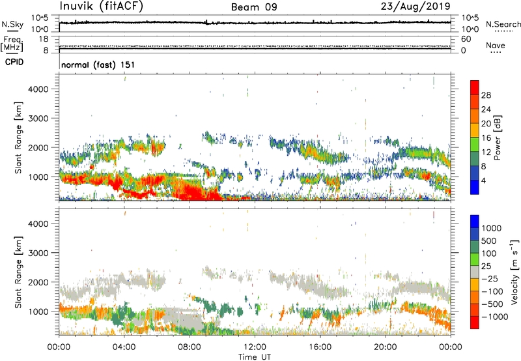Click the '60' tick on the Nave axis
The image size is (521, 361).
[x=466, y=39]
